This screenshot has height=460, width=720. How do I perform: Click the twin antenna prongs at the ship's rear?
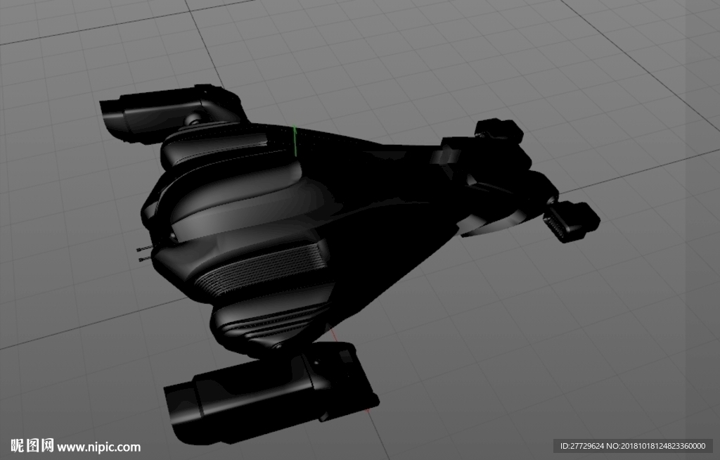[x=145, y=254]
